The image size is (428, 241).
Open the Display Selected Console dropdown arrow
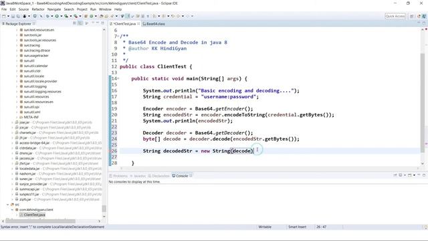(405, 175)
